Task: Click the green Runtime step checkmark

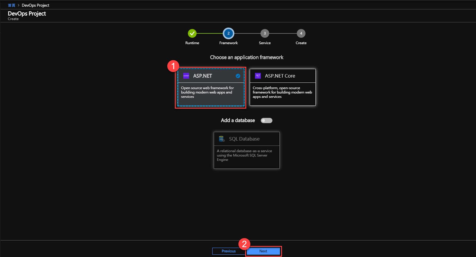Action: tap(192, 33)
